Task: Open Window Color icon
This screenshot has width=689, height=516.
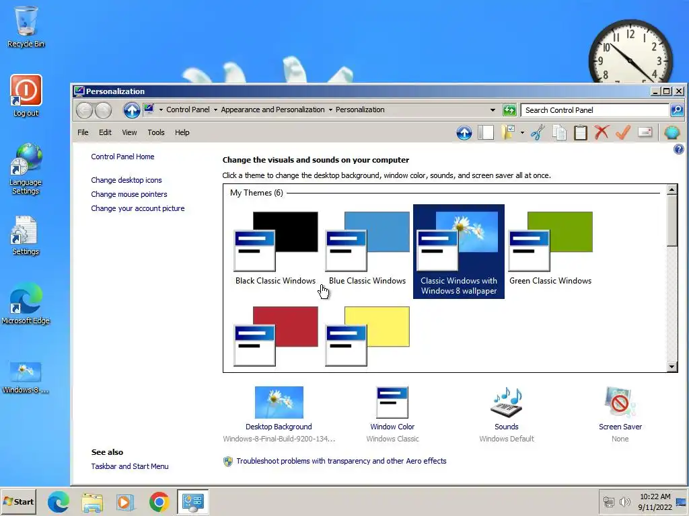Action: [x=392, y=402]
